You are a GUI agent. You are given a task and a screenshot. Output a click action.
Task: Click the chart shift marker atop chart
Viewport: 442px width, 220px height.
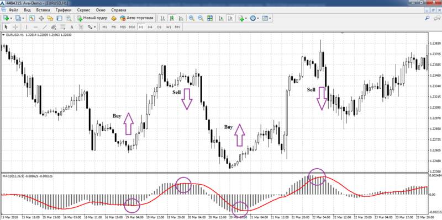tap(343, 33)
